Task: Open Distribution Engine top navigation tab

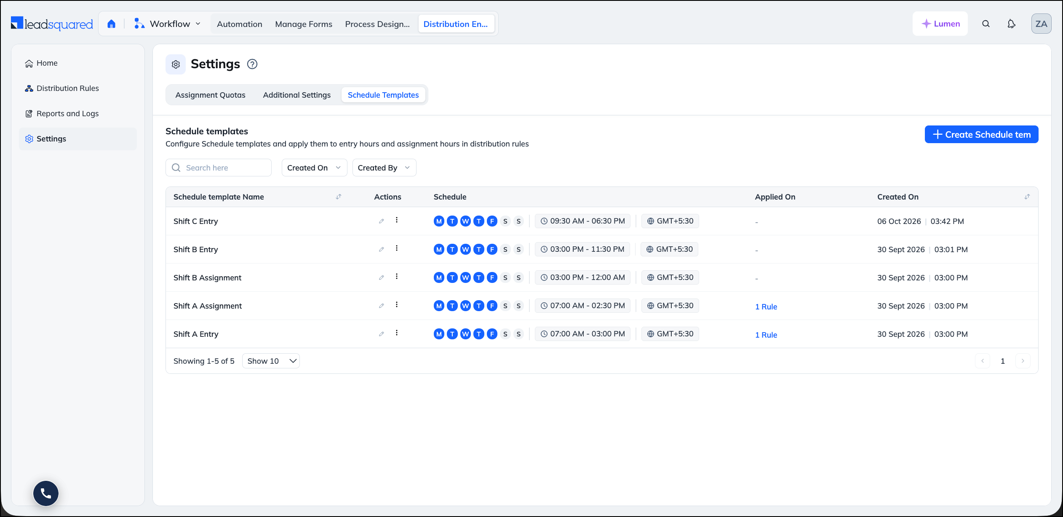Action: pyautogui.click(x=456, y=24)
